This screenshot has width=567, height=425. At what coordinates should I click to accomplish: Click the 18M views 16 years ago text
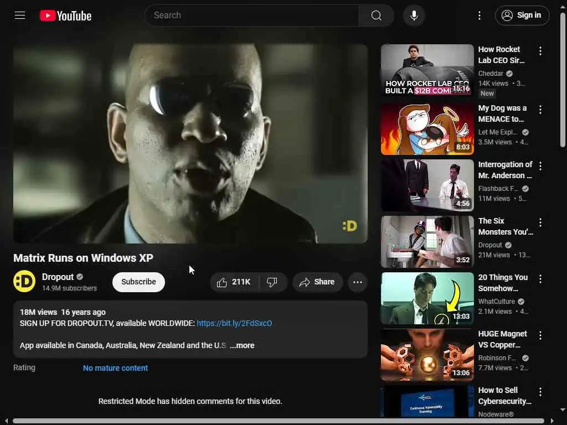(x=63, y=312)
